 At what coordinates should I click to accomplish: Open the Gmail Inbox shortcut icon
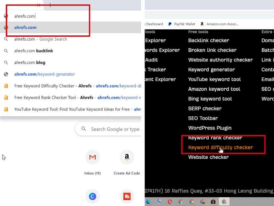pos(92,157)
